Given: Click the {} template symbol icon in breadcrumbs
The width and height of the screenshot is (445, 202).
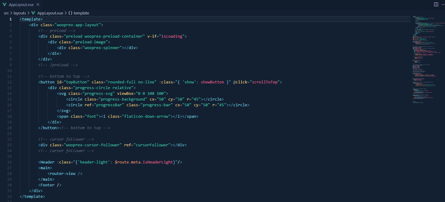Looking at the screenshot, I should click(70, 13).
